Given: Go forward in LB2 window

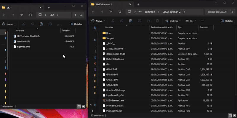Looking at the screenshot, I should tap(13, 15).
